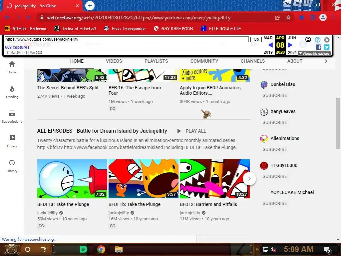Click the Wayback URL input field

(x=127, y=39)
